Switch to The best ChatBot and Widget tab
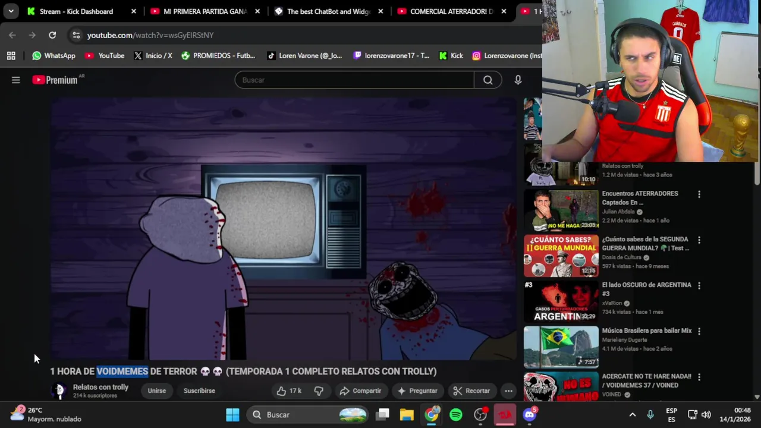The image size is (761, 428). tap(329, 11)
